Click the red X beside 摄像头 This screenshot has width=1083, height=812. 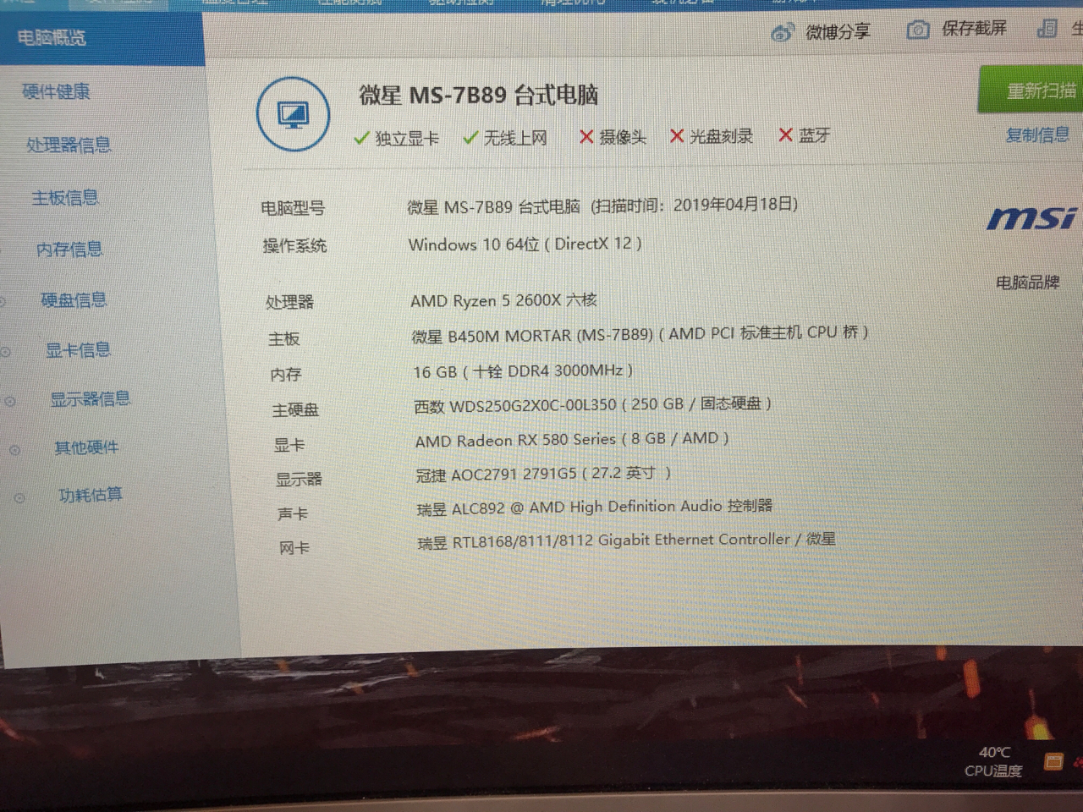tap(586, 136)
